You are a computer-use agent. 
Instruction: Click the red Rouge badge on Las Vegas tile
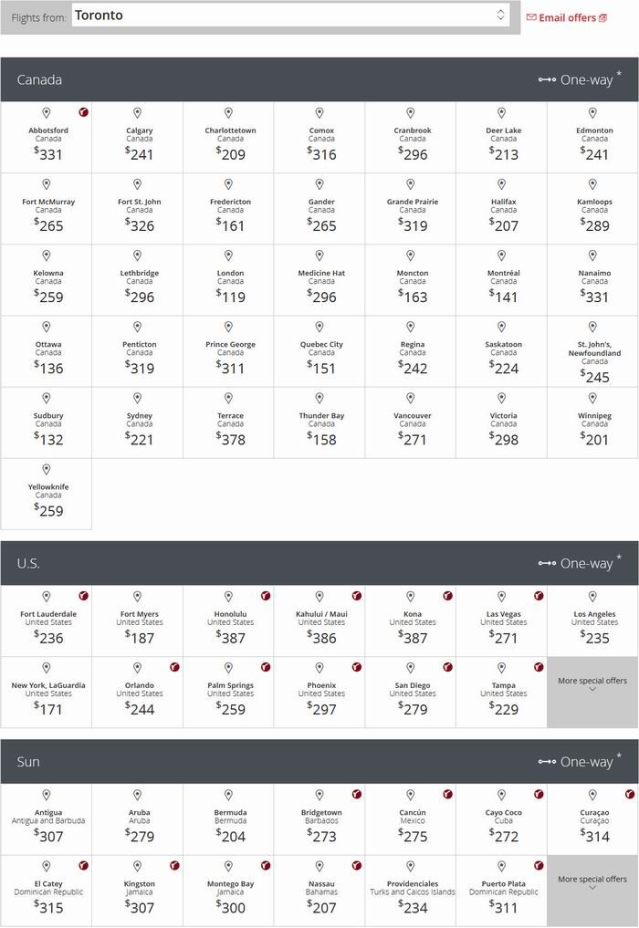tap(539, 596)
